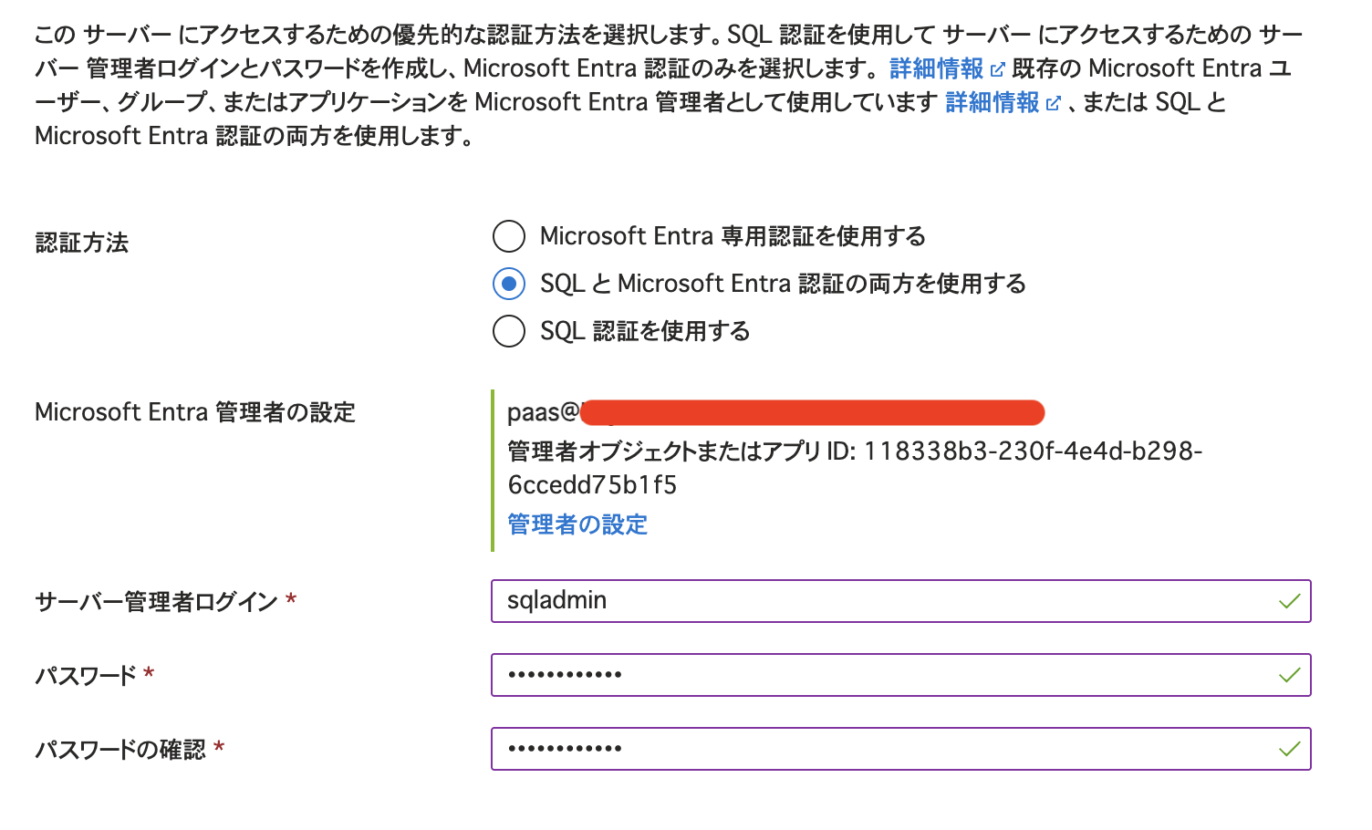1372x830 pixels.
Task: Click the green checkmark in サーバー管理者ログイン field
Action: [x=1289, y=601]
